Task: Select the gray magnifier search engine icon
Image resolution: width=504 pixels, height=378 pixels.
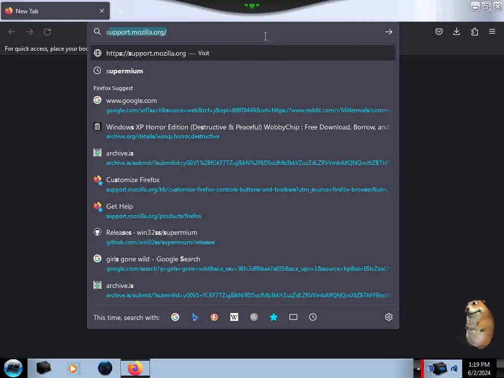Action: [254, 317]
